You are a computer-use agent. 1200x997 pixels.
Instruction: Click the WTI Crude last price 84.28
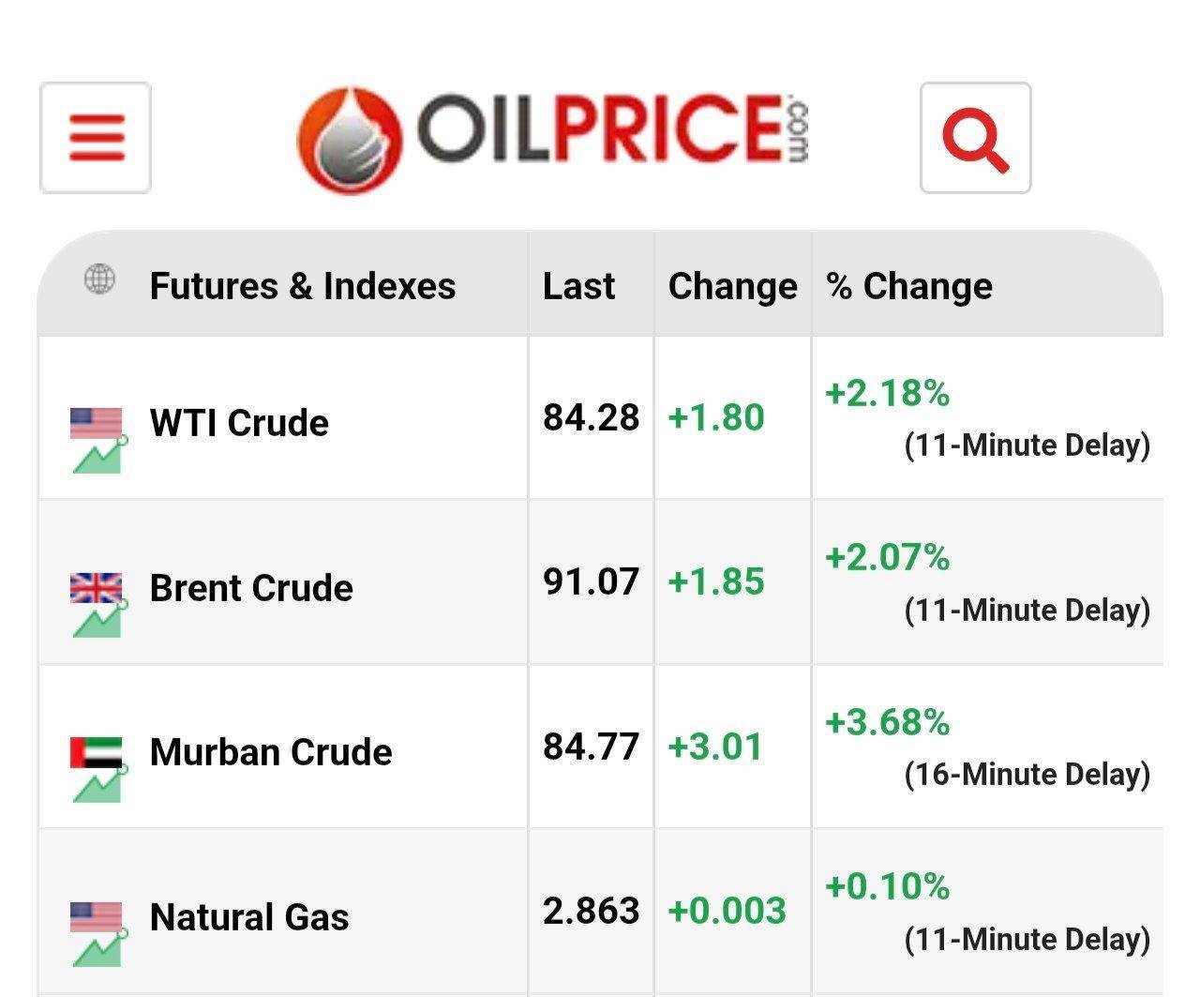pyautogui.click(x=591, y=417)
